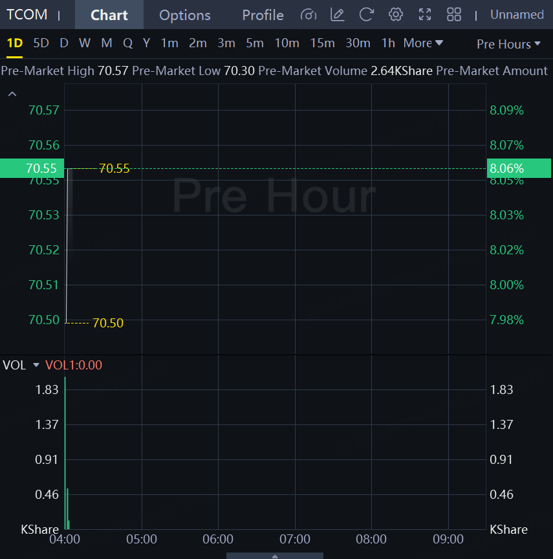Click the 09:00 time axis label
The width and height of the screenshot is (553, 559).
click(448, 539)
